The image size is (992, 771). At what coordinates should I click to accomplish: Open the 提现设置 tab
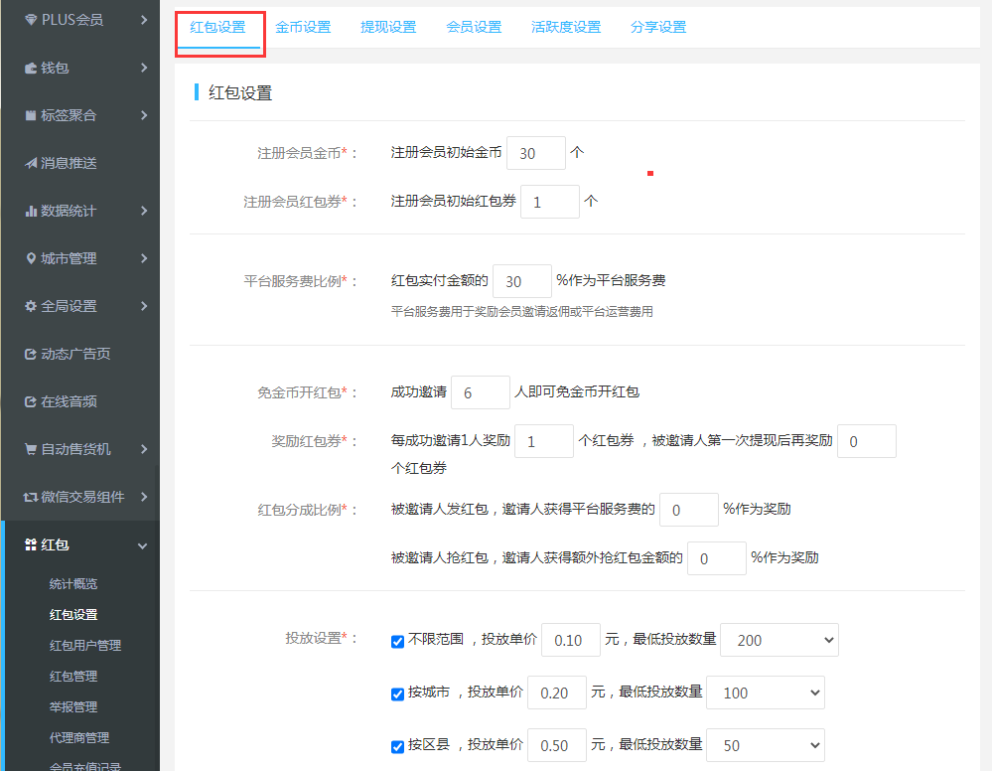coord(388,27)
